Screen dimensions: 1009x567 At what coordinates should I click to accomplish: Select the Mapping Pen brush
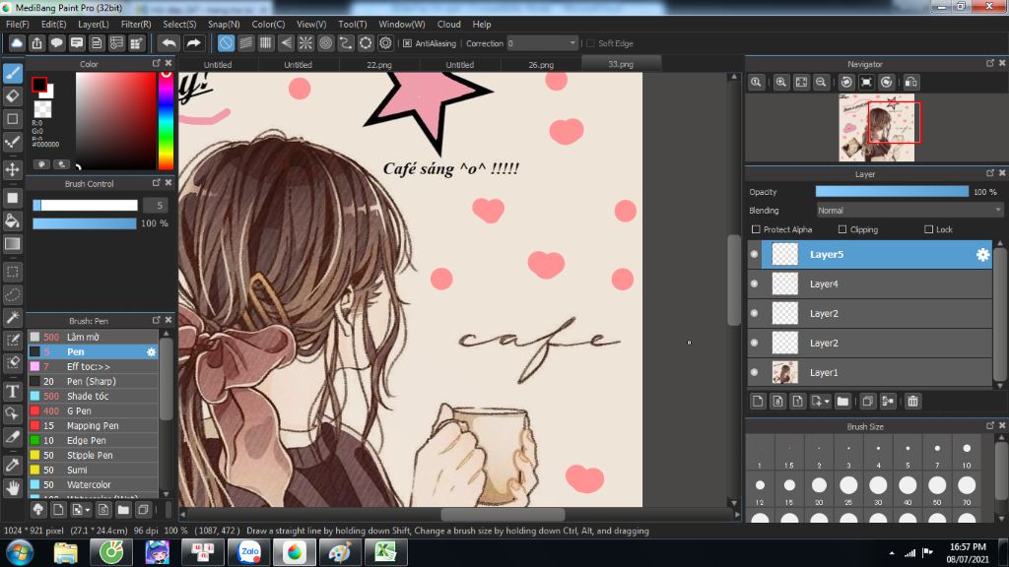click(94, 425)
